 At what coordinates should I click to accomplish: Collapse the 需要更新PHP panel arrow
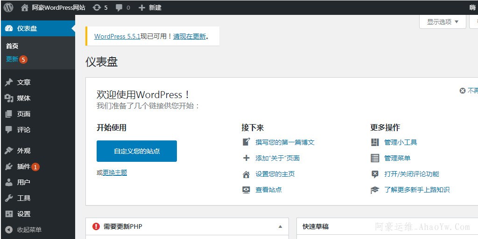coord(280,226)
